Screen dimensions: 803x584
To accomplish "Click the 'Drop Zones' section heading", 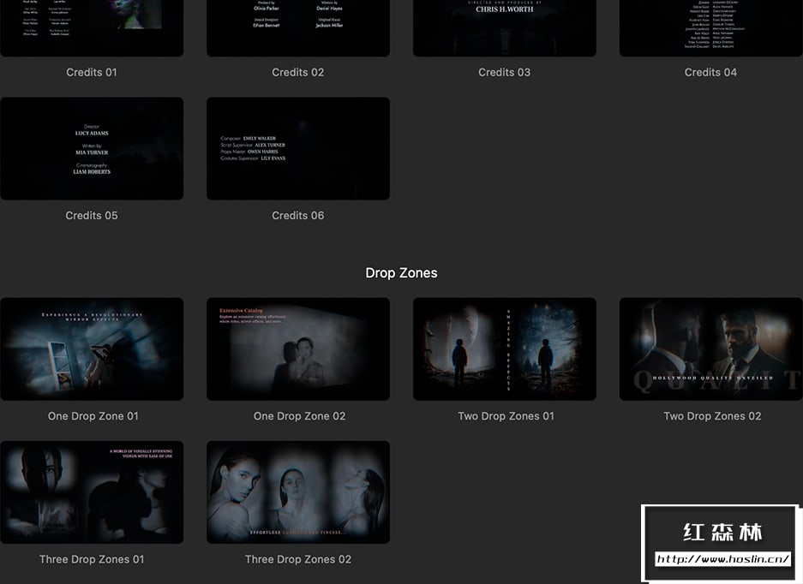I will (401, 273).
